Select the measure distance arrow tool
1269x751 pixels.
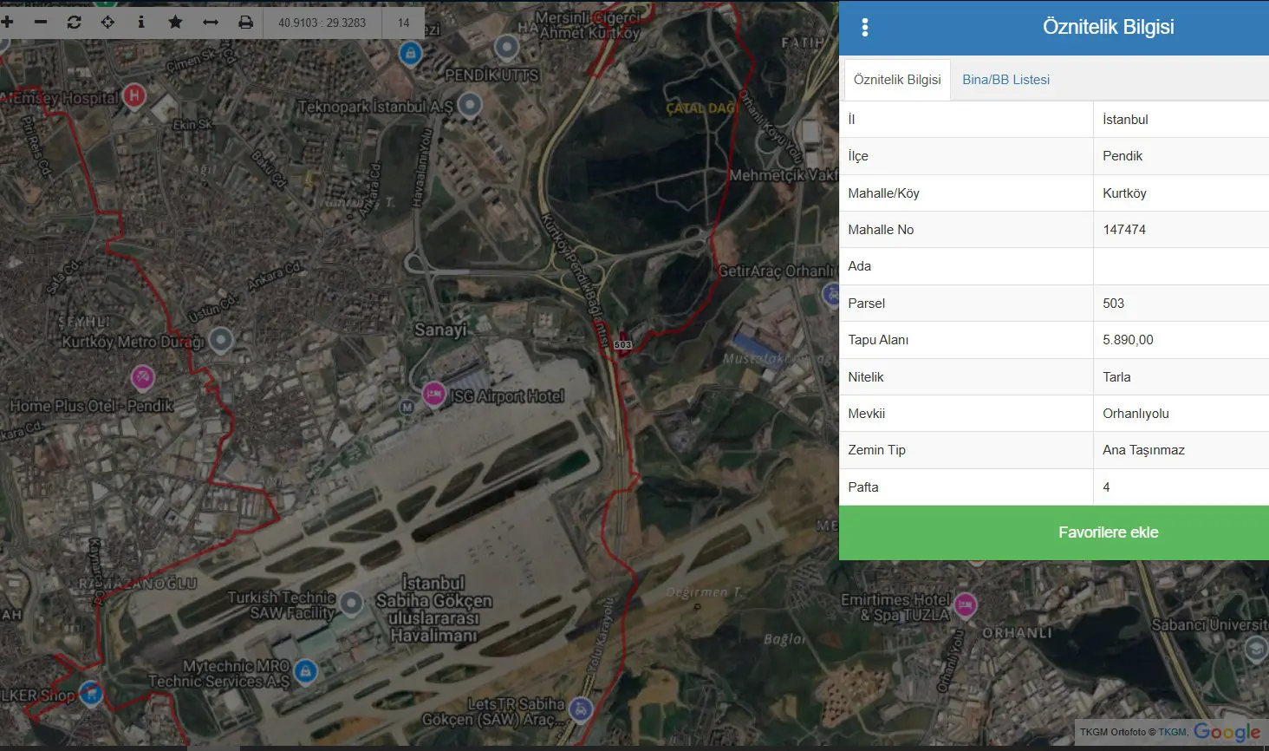click(210, 22)
